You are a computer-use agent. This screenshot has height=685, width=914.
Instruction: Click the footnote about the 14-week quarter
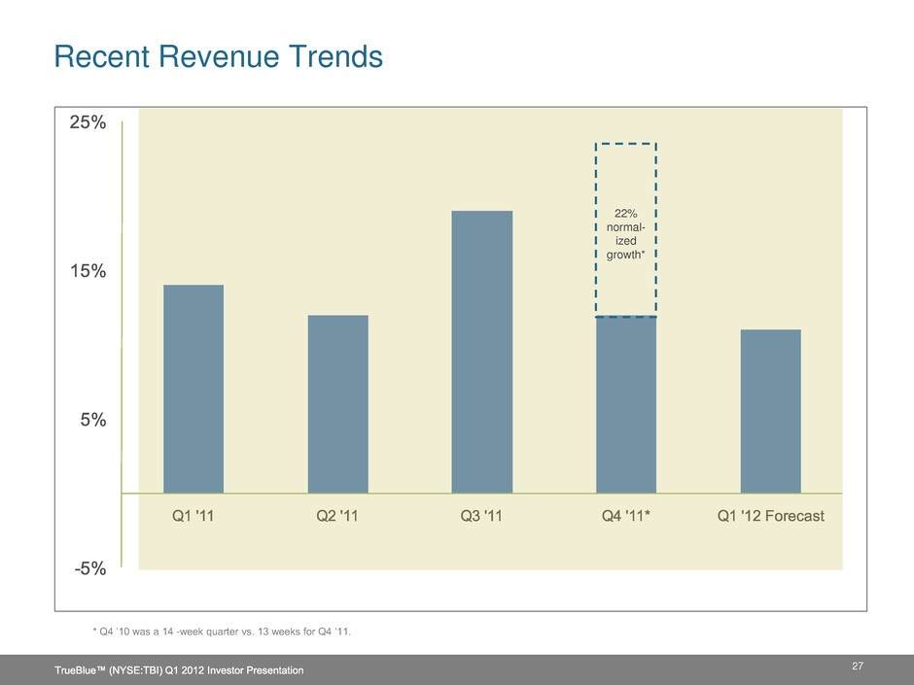click(222, 633)
